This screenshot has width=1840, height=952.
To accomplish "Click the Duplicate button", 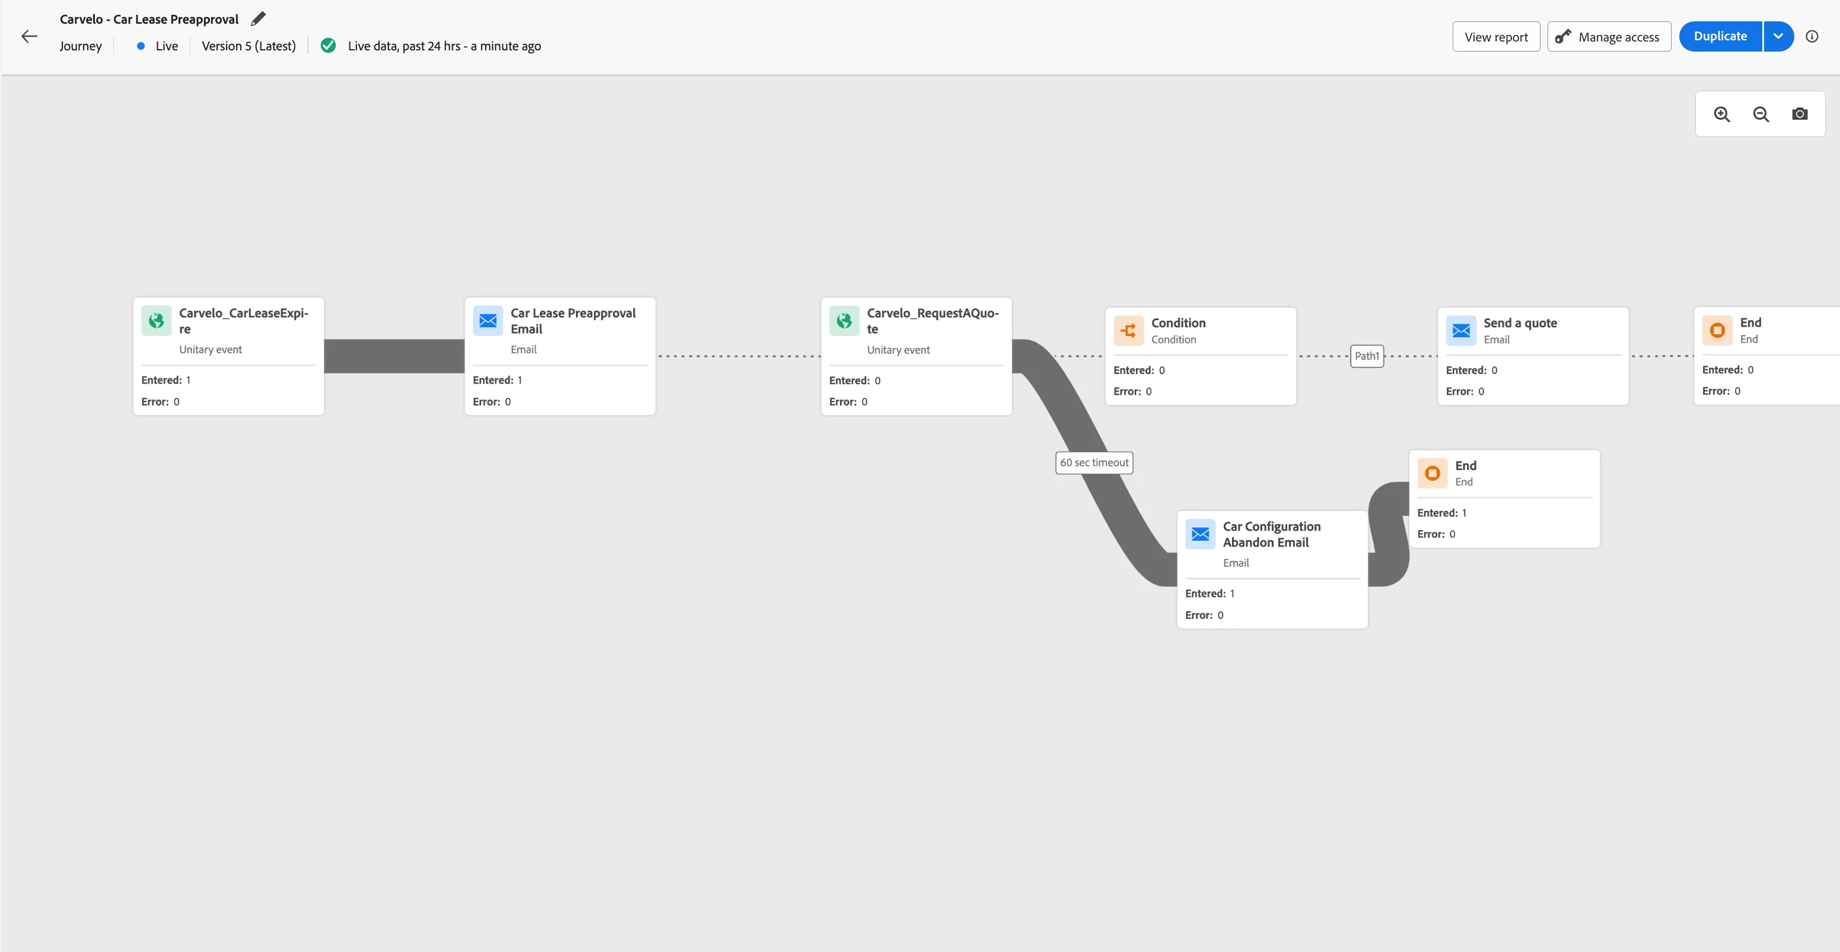I will tap(1720, 36).
